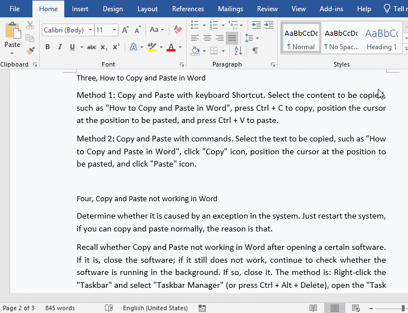Toggle Italic formatting
This screenshot has width=408, height=313.
[x=59, y=47]
